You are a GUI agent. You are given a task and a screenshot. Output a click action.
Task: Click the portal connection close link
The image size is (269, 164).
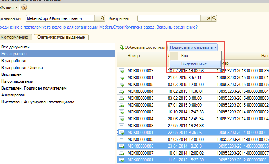point(99,27)
